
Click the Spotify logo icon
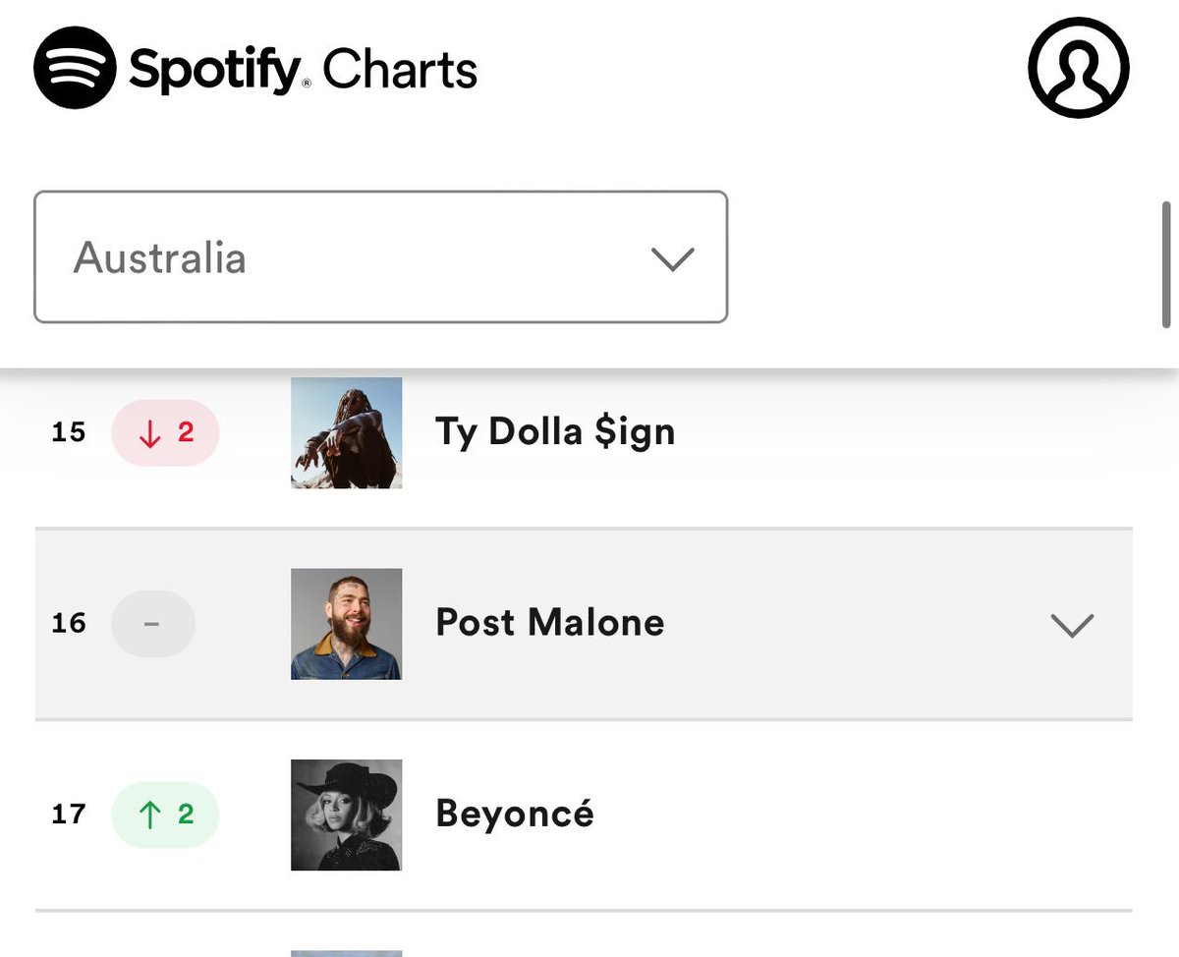[x=76, y=67]
